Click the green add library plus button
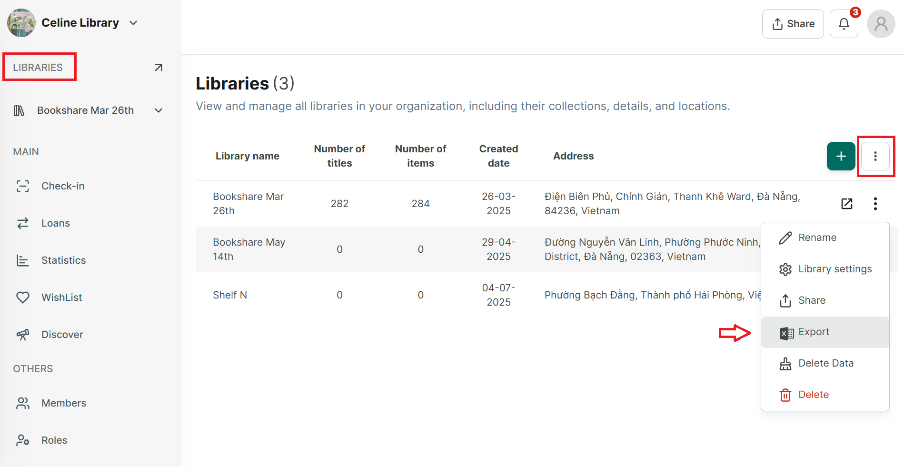 tap(841, 156)
